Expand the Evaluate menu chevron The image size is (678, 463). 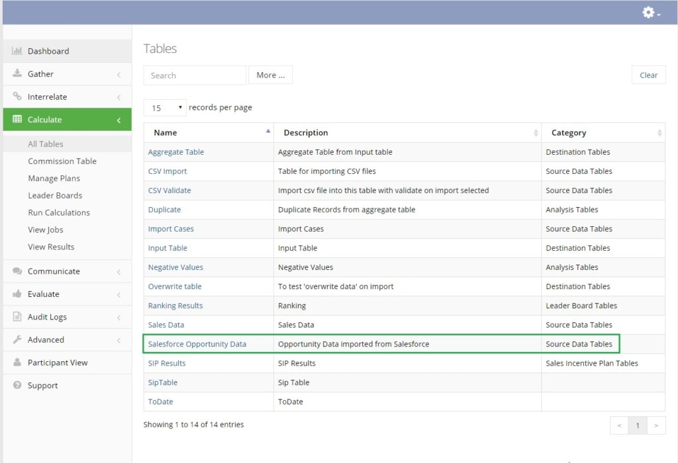click(119, 295)
